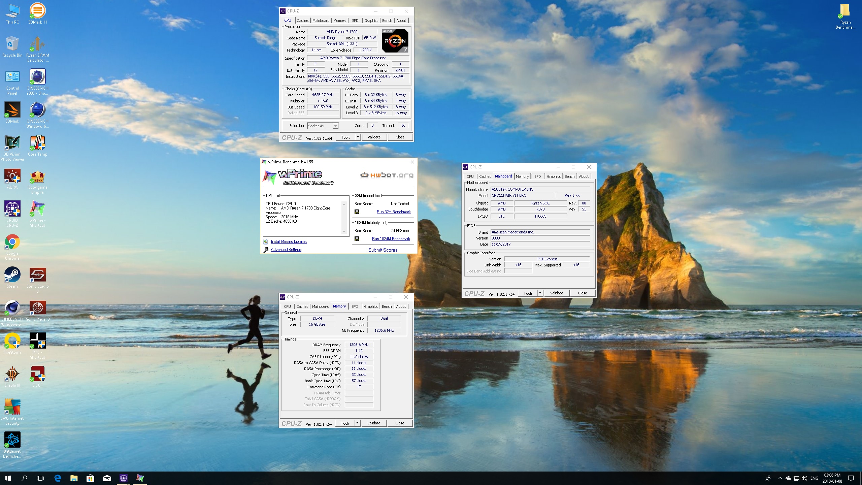This screenshot has width=862, height=485.
Task: Select the RTC Shortcut desktop icon
Action: tap(37, 346)
